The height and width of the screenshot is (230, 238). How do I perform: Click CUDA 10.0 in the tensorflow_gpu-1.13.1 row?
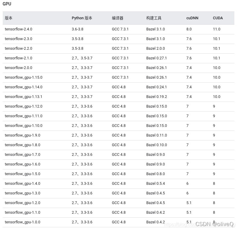click(x=217, y=97)
